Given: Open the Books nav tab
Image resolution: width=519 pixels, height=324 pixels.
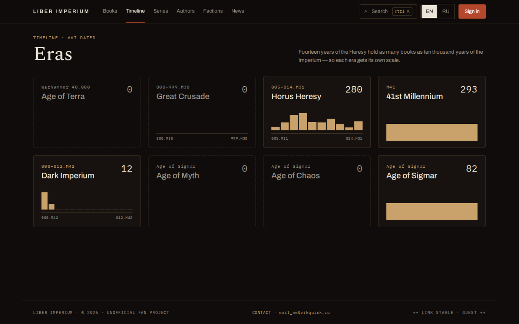Looking at the screenshot, I should pyautogui.click(x=110, y=11).
